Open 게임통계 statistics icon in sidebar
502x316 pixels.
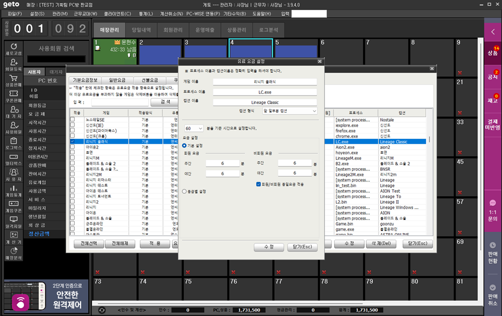pos(13,189)
